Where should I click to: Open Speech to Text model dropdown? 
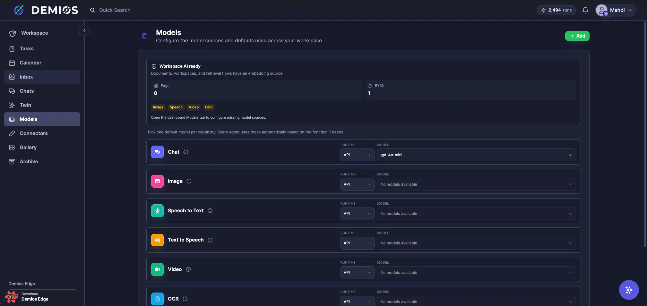tap(476, 214)
